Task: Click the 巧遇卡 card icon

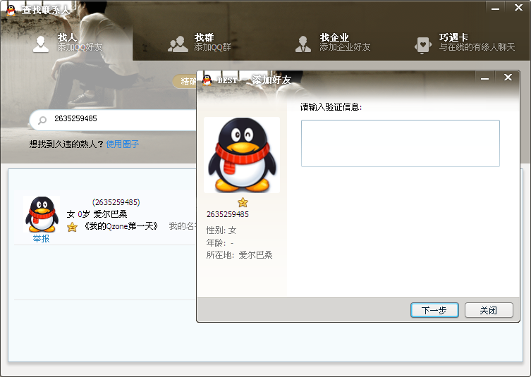Action: click(423, 44)
